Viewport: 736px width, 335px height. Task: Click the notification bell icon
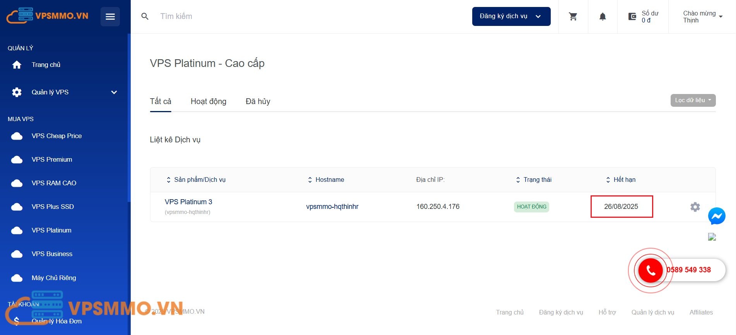pyautogui.click(x=603, y=17)
